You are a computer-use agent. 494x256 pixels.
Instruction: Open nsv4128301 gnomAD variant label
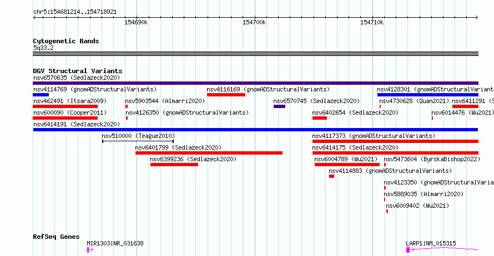tap(435, 89)
